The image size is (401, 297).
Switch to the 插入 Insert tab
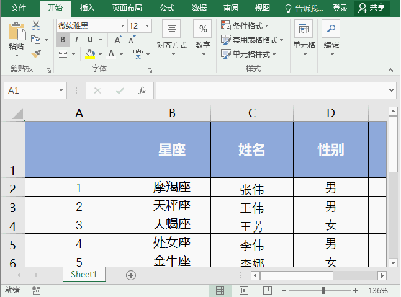87,8
